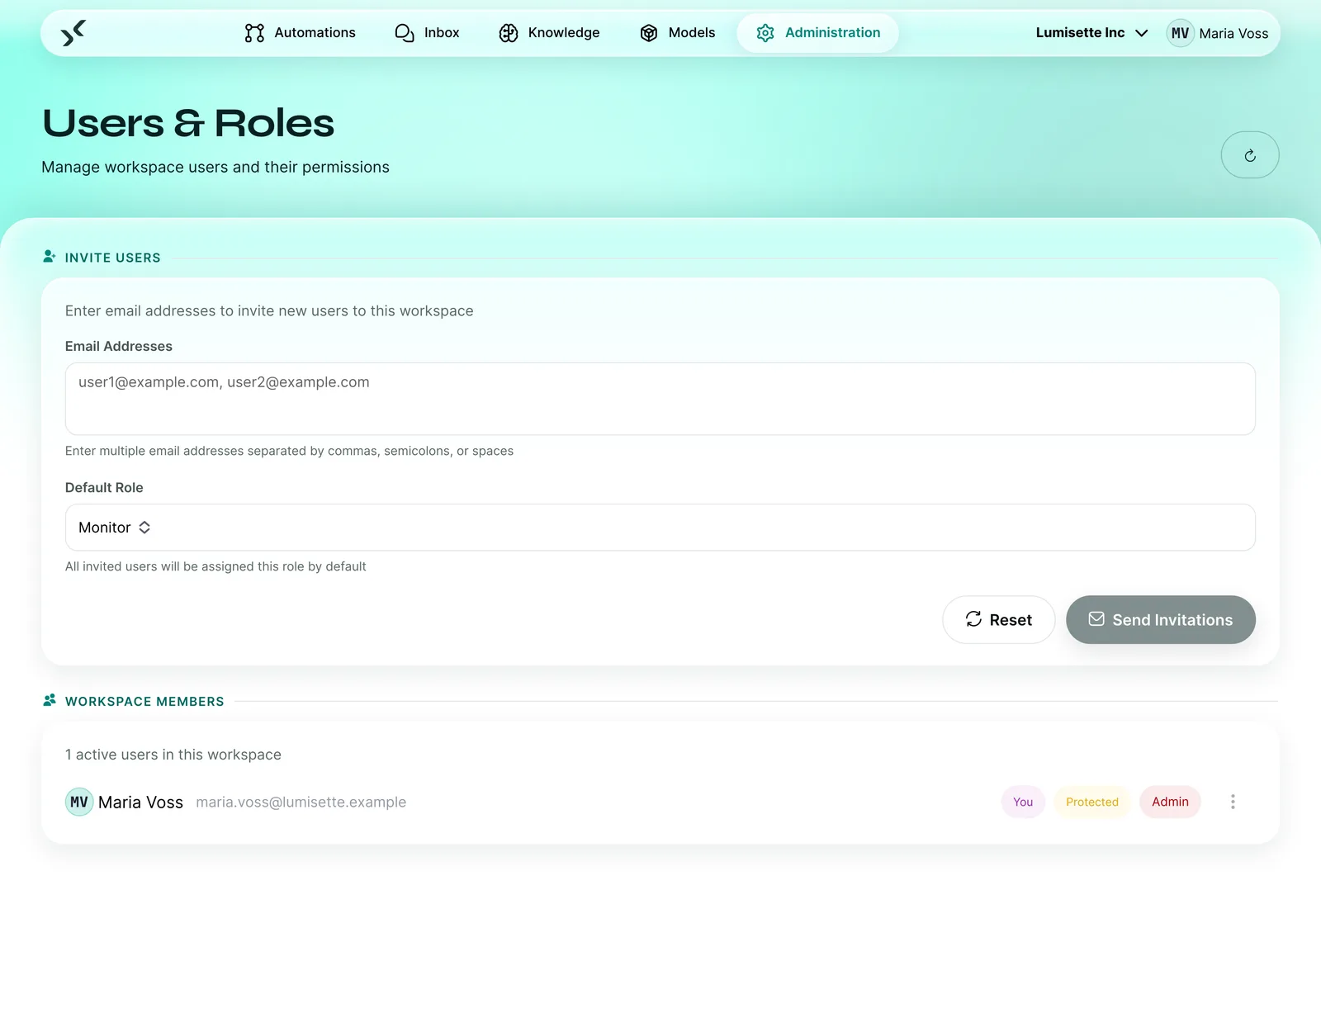Screen dimensions: 1321x1032
Task: Click the Maria Voss name in members list
Action: coord(140,802)
